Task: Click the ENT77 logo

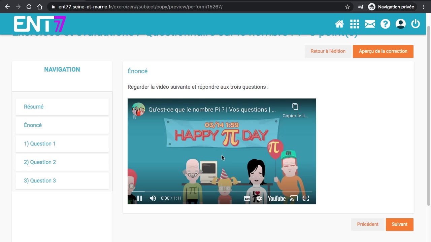Action: tap(40, 24)
